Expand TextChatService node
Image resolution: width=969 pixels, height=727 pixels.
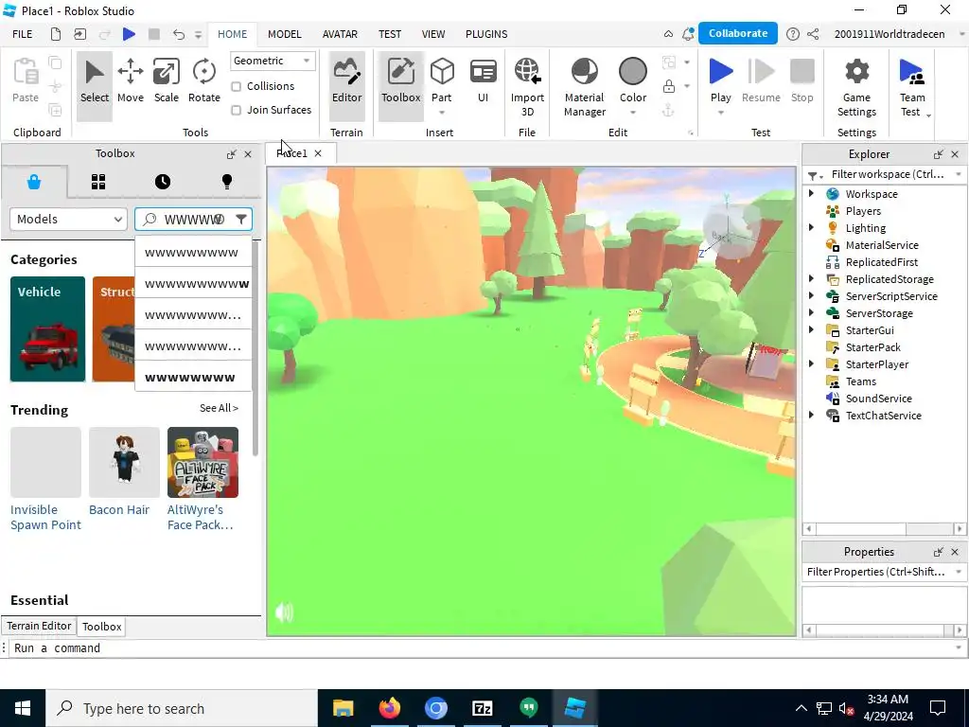[811, 415]
